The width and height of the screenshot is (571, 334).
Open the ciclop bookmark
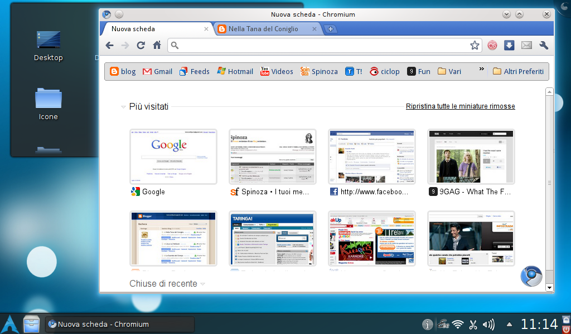(385, 72)
